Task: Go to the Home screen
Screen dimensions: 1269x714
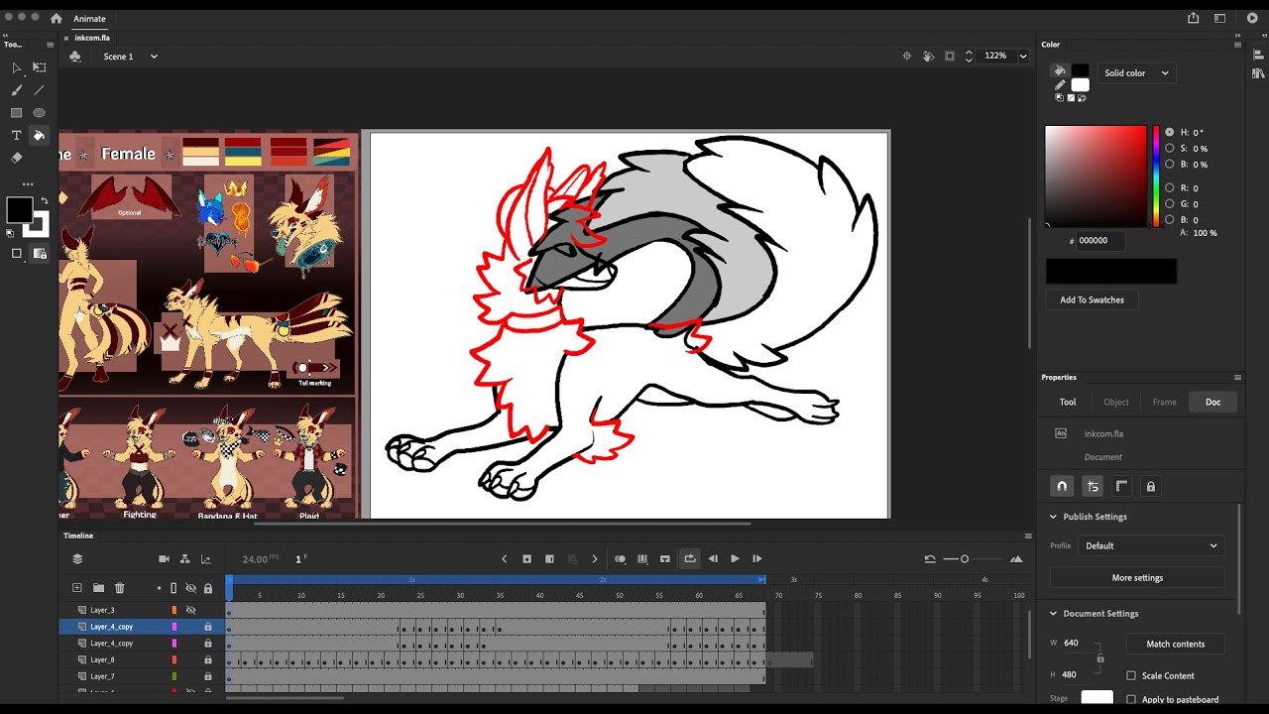Action: tap(56, 18)
